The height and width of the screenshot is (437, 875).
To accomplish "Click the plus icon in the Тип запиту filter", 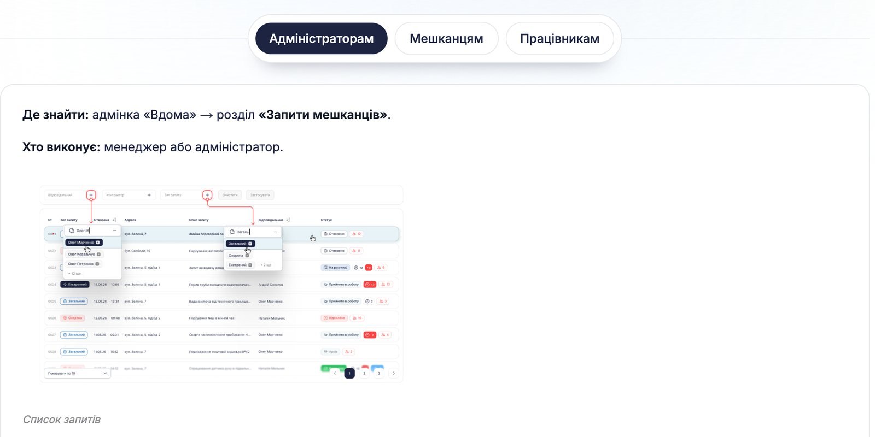I will pos(207,195).
